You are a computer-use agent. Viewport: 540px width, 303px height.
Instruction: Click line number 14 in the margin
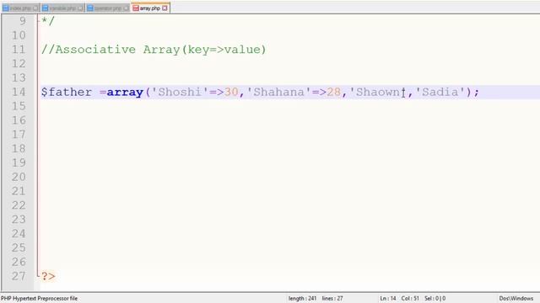point(19,92)
